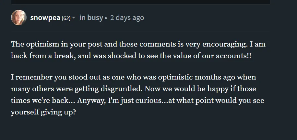Click the dark panel above the comment
Image resolution: width=297 pixels, height=140 pixels.
tap(140, 2)
